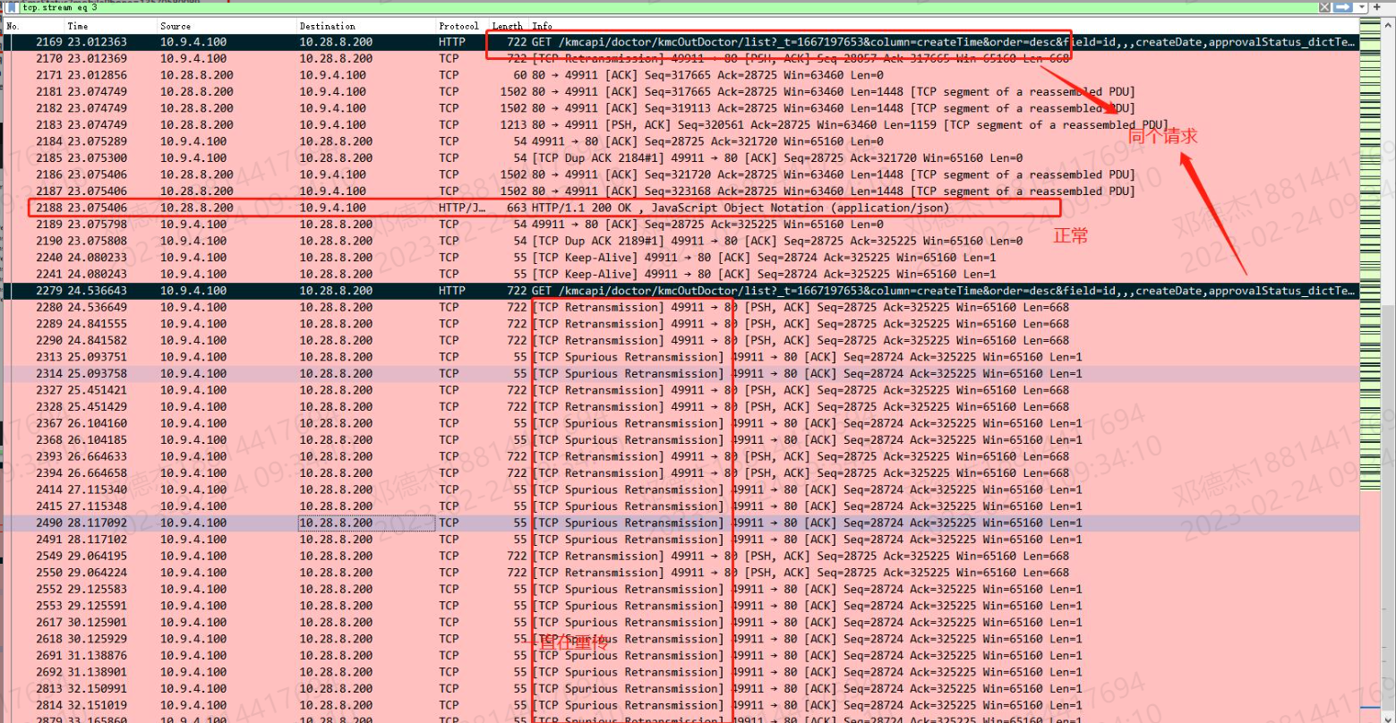Clear the display filter with the X icon
The height and width of the screenshot is (723, 1396).
point(1324,7)
